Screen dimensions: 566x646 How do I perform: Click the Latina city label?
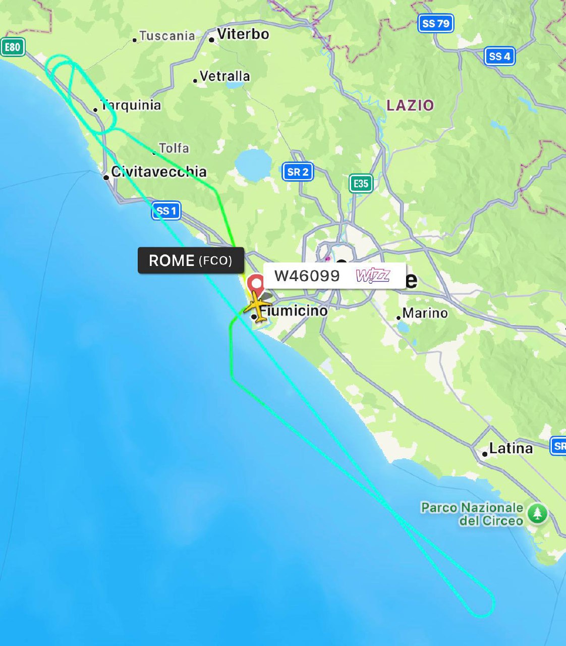click(511, 448)
